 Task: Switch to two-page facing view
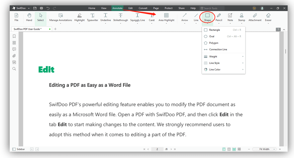(229, 149)
